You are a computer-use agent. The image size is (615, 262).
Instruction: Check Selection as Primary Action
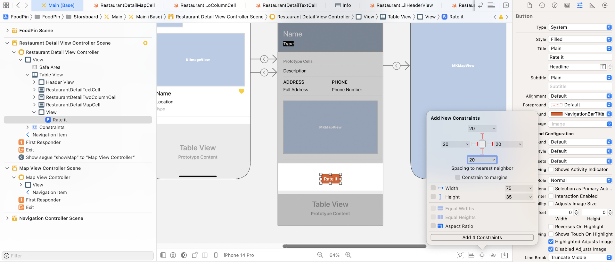click(x=551, y=189)
